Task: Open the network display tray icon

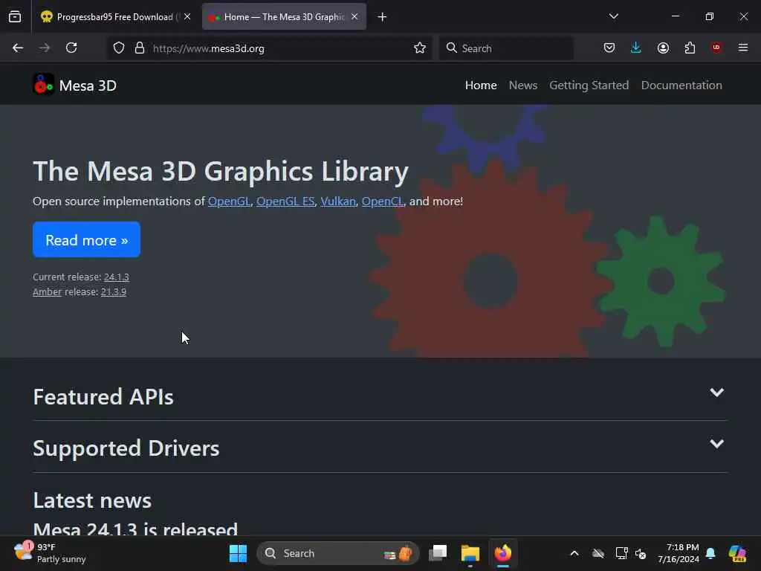Action: (622, 553)
